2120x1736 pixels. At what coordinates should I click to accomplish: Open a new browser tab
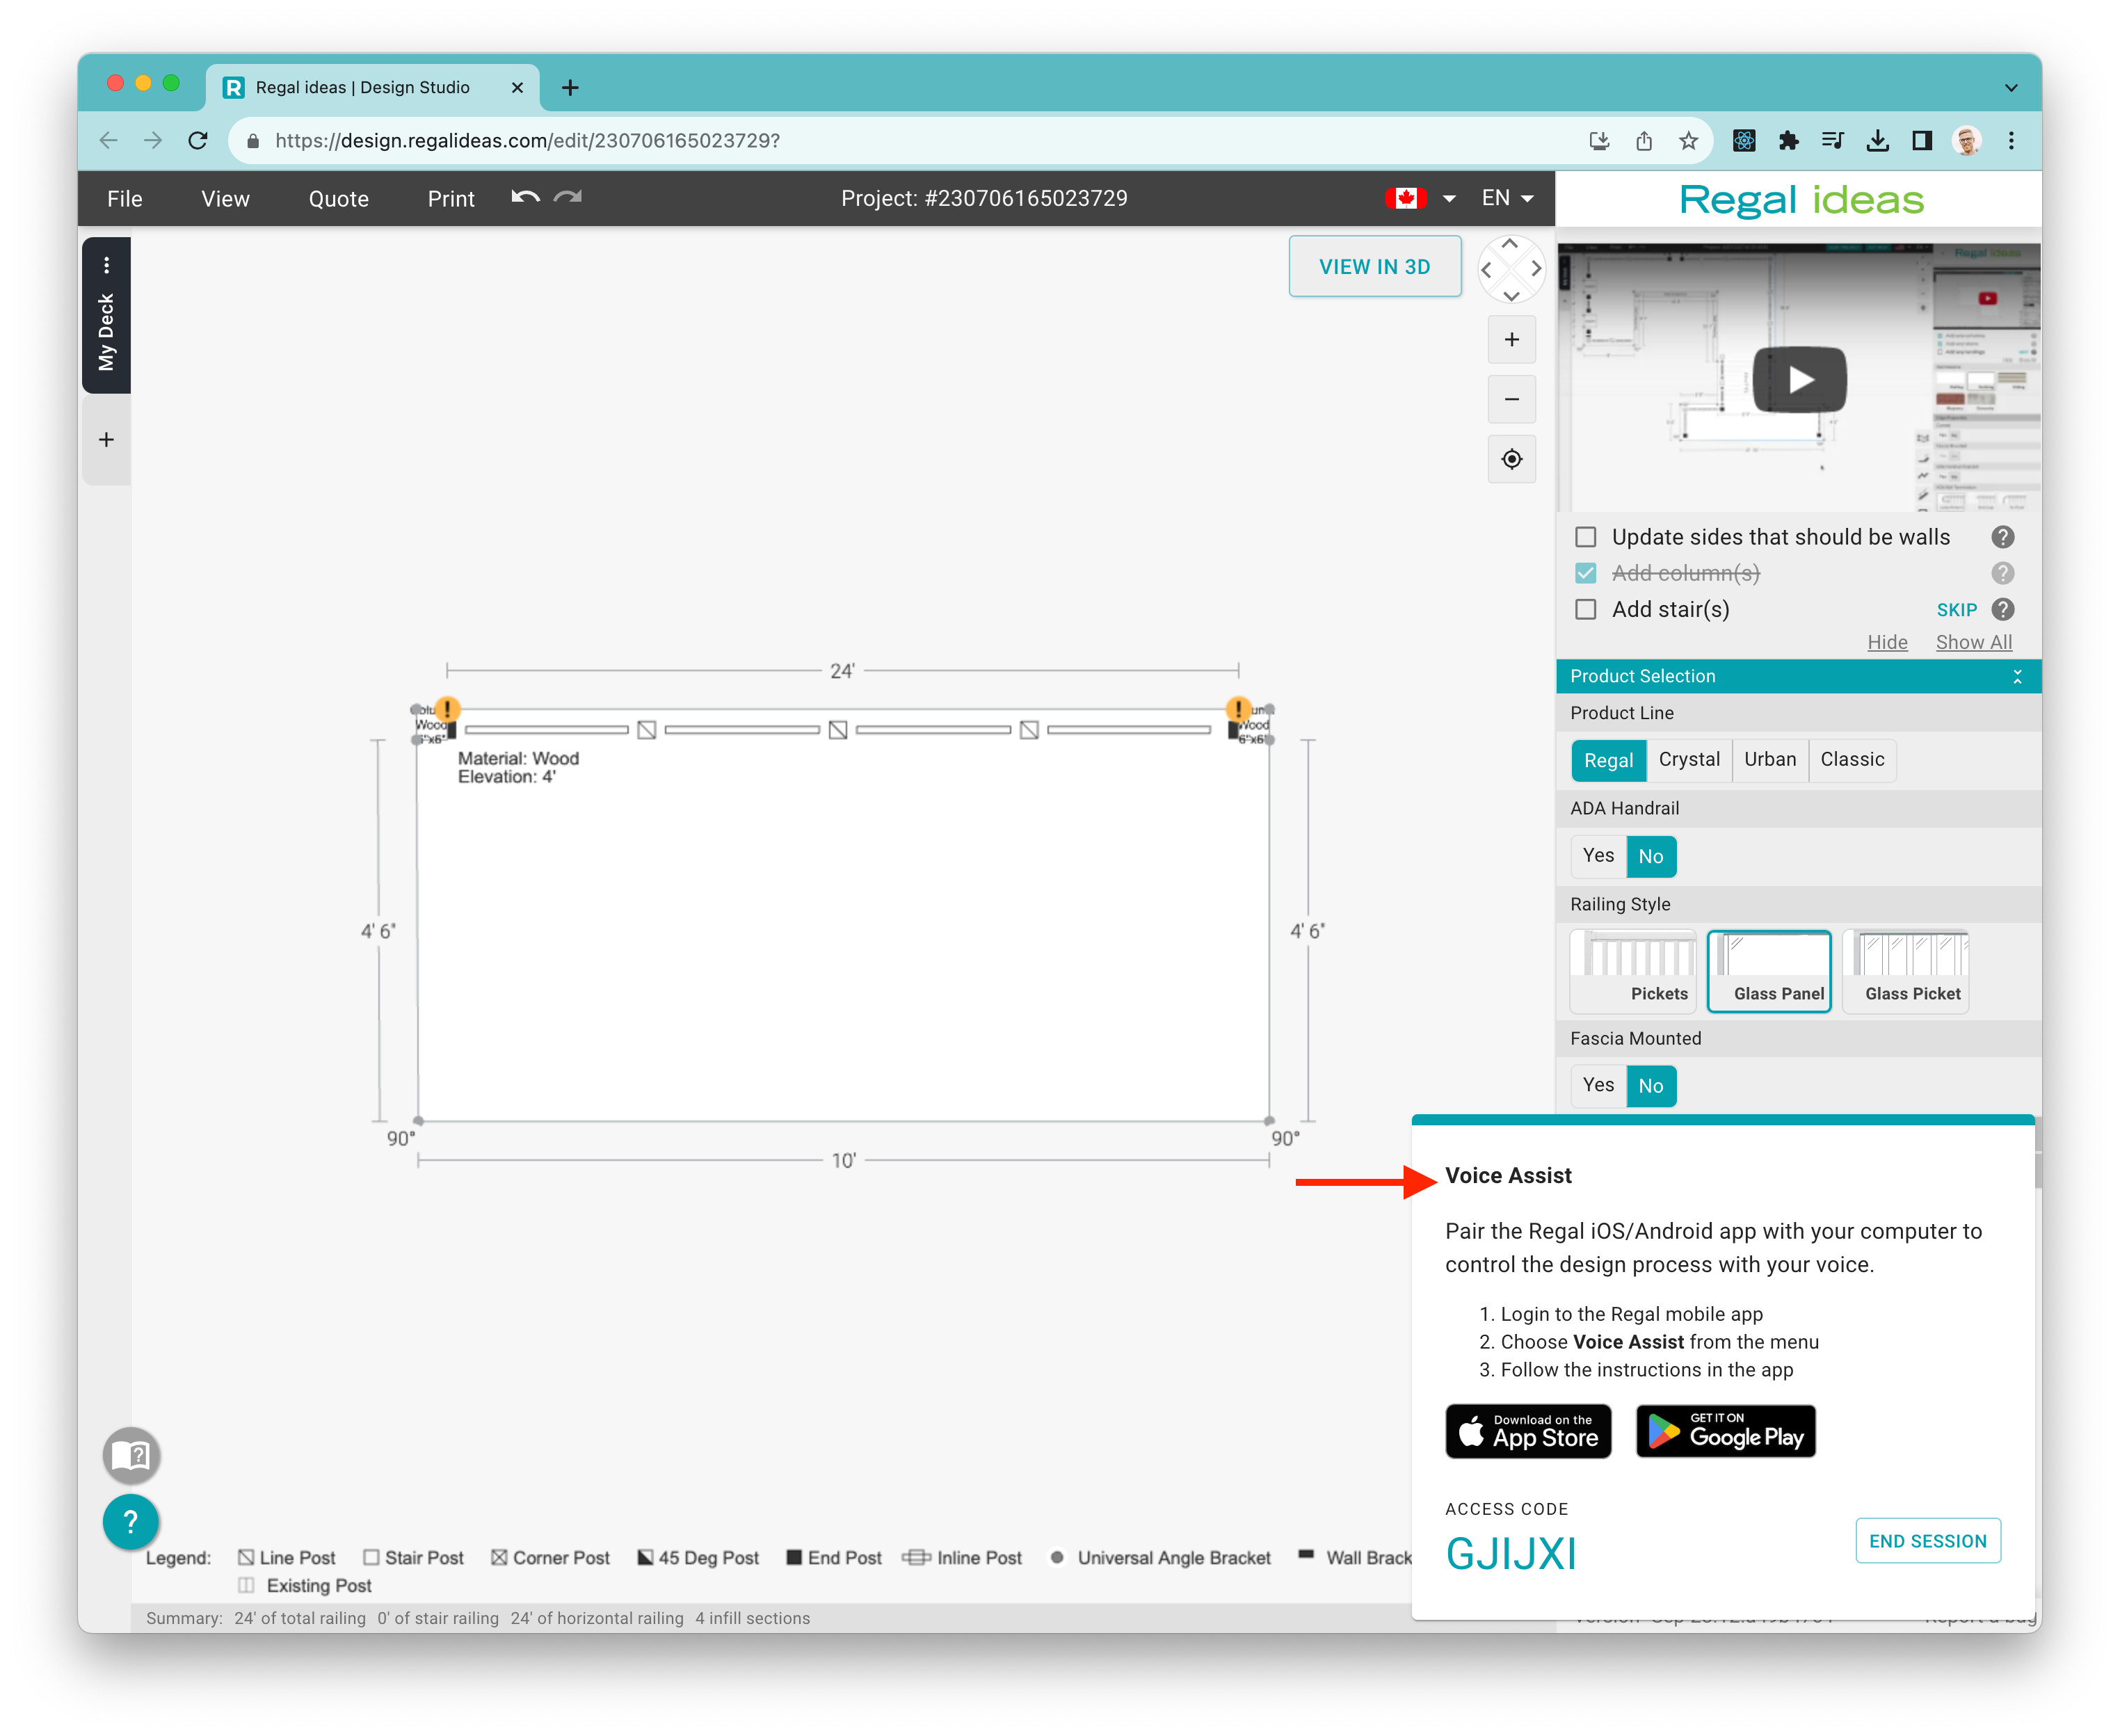[570, 88]
